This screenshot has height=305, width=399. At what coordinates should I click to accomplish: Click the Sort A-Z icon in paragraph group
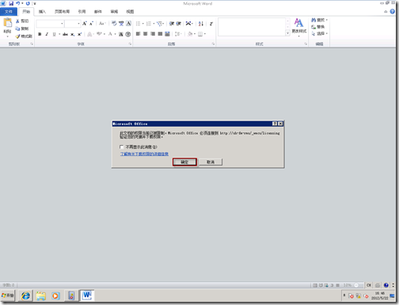coord(201,24)
